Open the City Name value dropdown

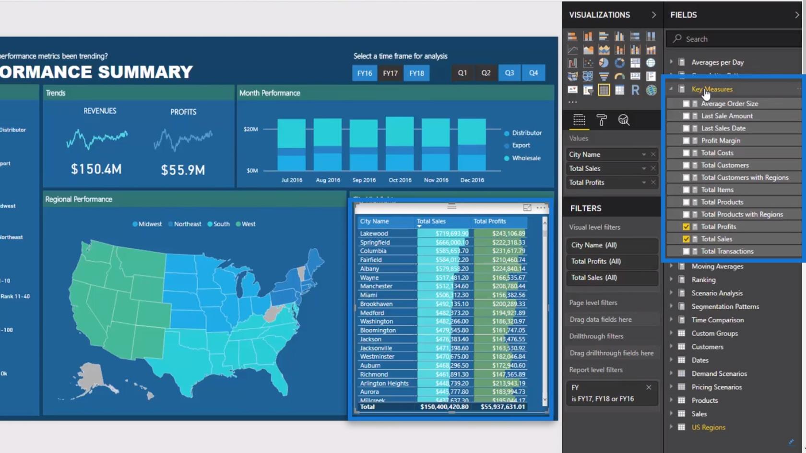pos(644,155)
